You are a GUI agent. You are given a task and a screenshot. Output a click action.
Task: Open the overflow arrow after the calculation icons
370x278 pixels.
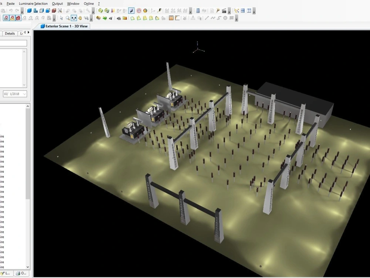[x=191, y=11]
